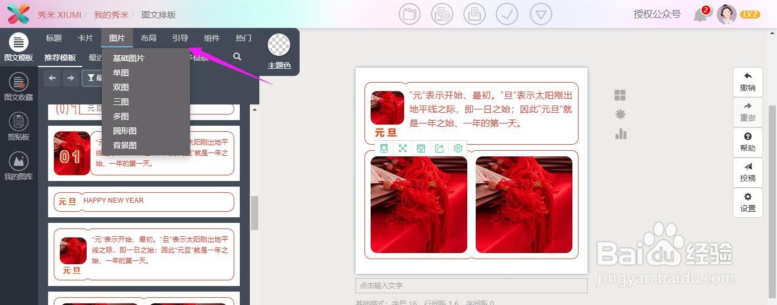
Task: Open 图文收藏 sidebar icon
Action: 18,87
